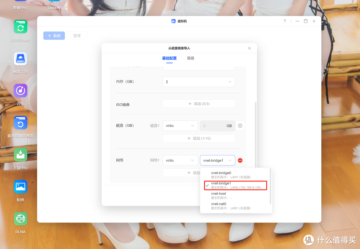Click the help question mark icon
Image resolution: width=360 pixels, height=249 pixels.
click(x=285, y=21)
